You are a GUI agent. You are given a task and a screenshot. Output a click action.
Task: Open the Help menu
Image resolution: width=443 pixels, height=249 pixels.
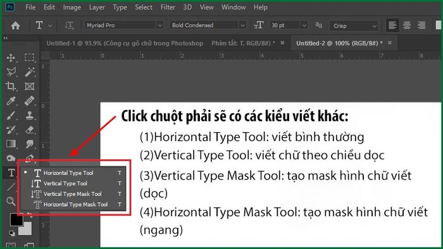260,7
